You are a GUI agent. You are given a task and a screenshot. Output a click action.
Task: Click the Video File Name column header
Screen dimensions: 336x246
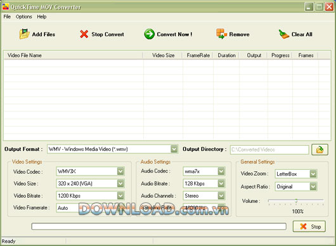(x=74, y=55)
